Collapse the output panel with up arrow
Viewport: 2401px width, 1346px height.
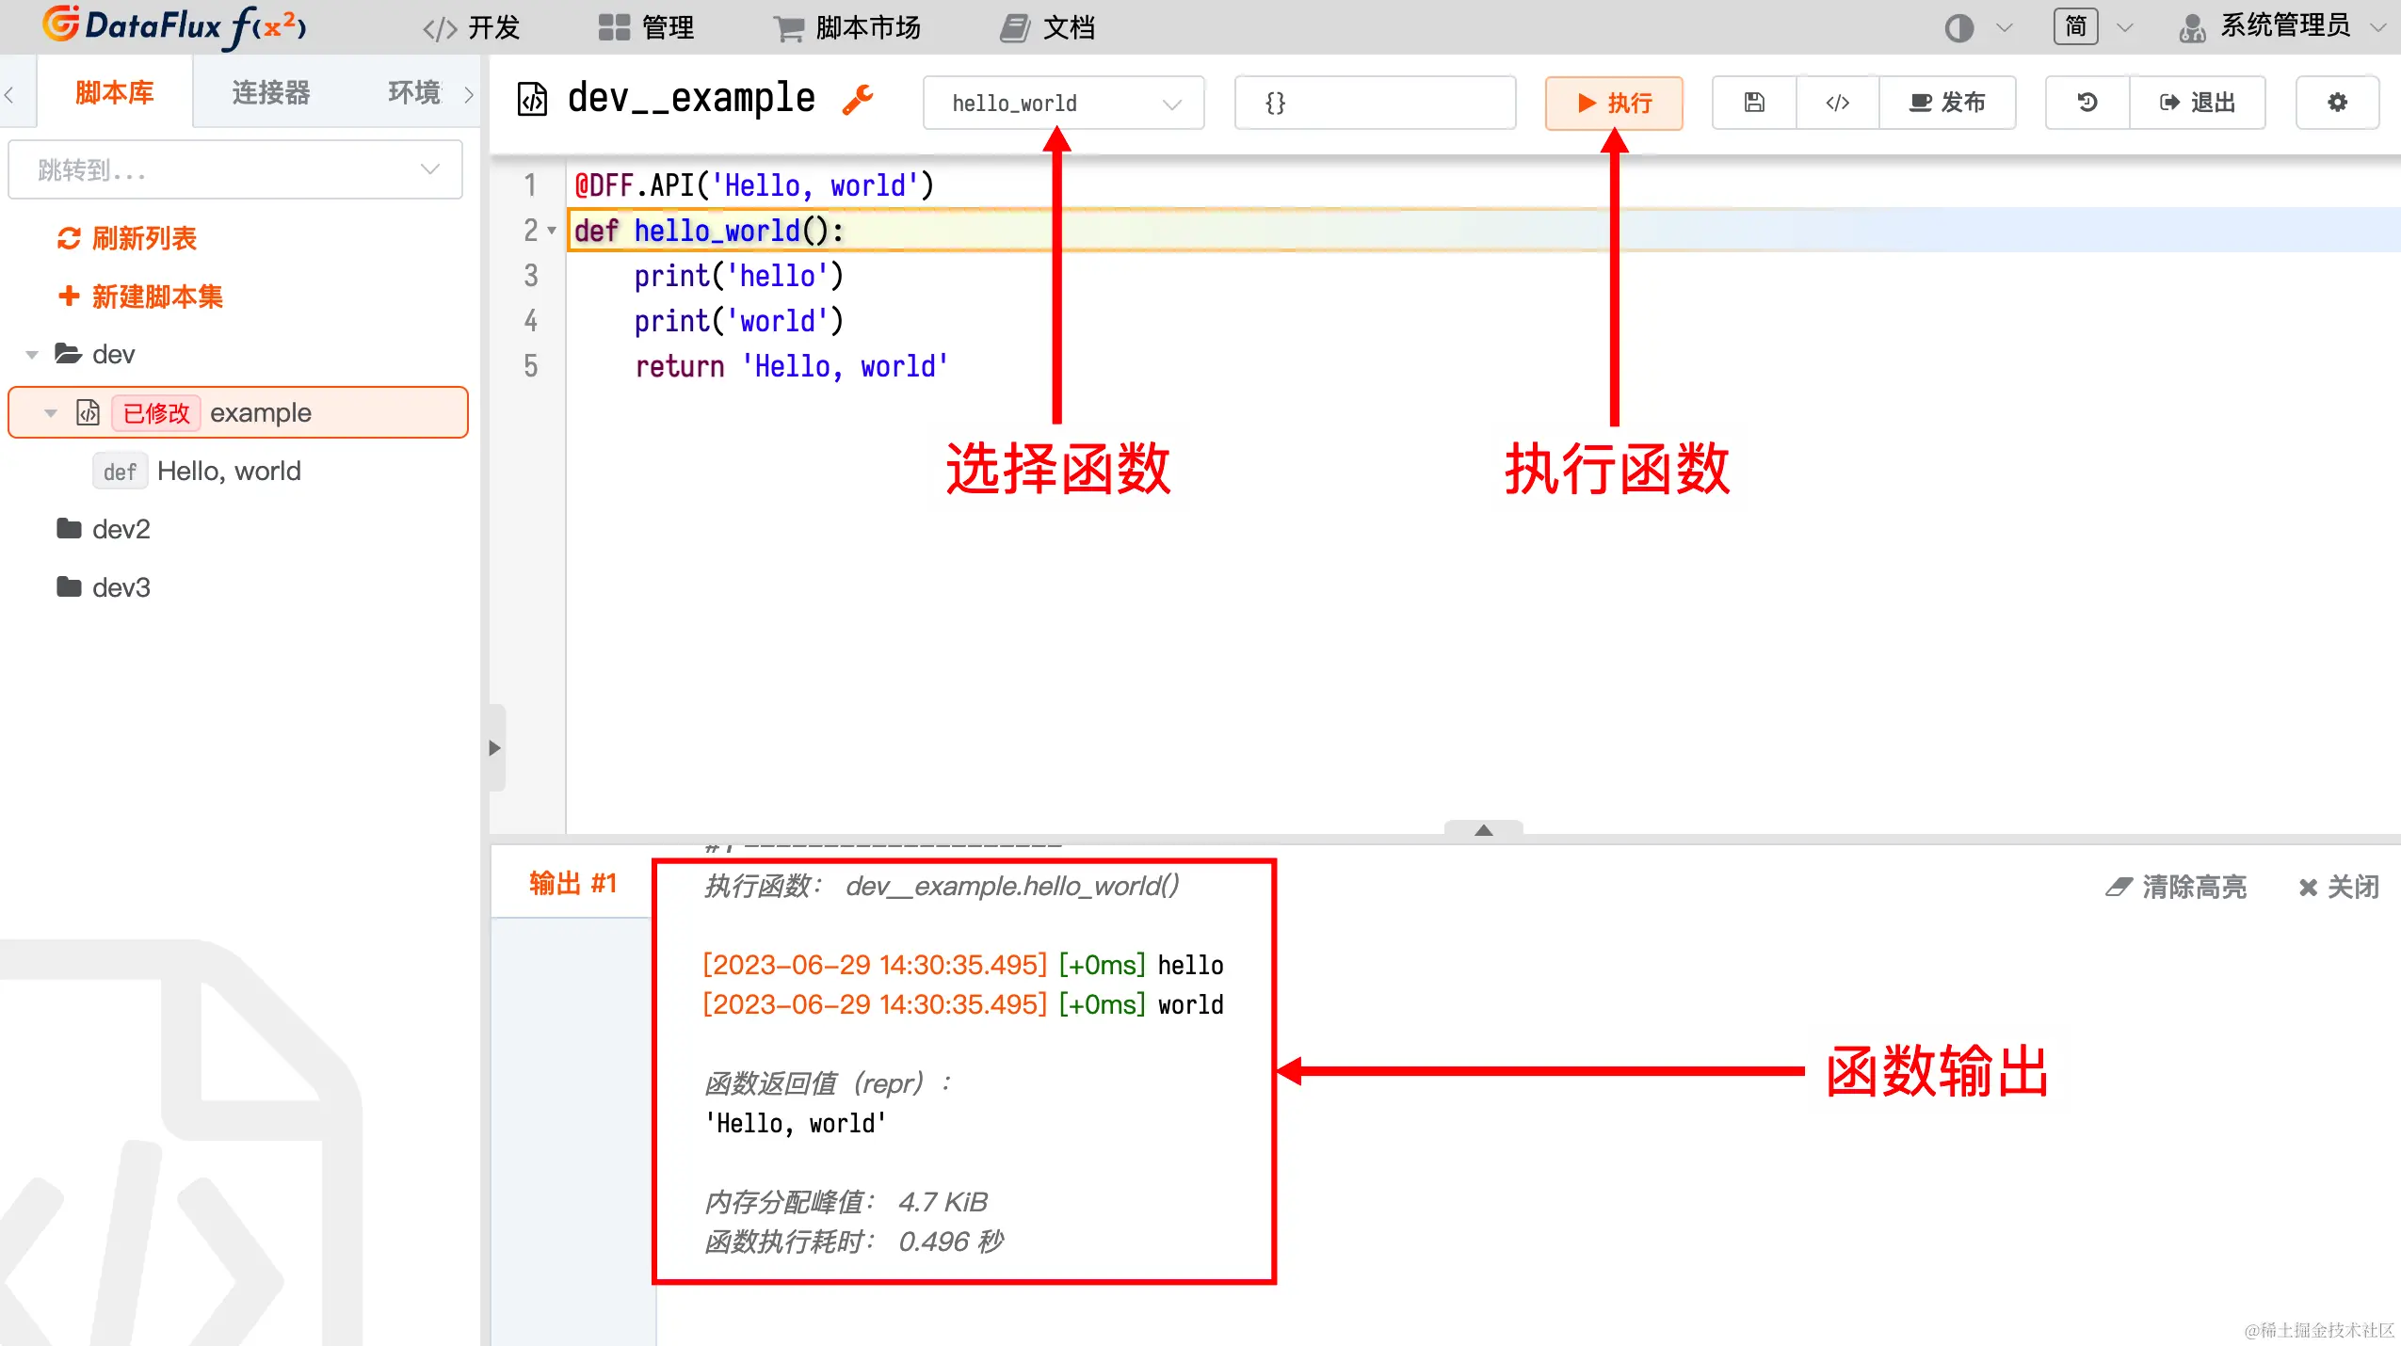click(x=1483, y=829)
